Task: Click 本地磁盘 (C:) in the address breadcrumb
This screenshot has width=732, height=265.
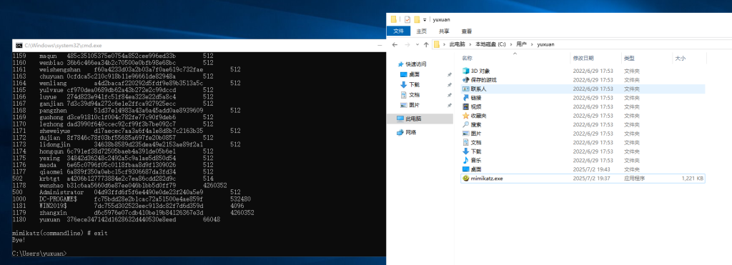Action: point(490,44)
